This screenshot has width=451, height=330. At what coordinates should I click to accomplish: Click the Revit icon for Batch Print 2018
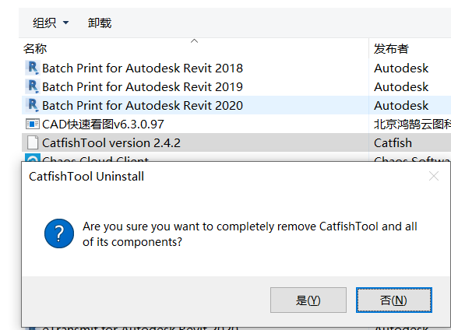click(33, 68)
